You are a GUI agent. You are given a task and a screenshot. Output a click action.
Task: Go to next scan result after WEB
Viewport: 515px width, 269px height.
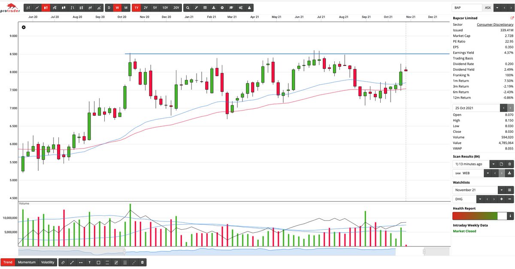[x=501, y=173]
